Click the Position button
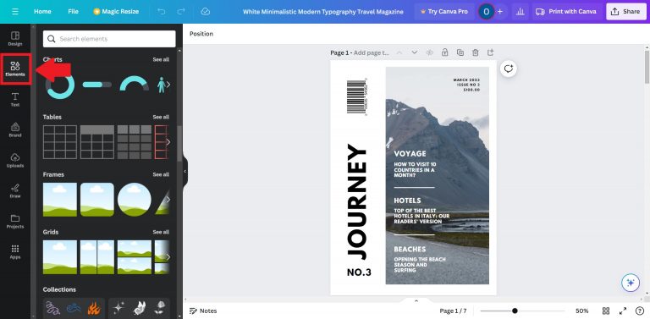 [201, 34]
